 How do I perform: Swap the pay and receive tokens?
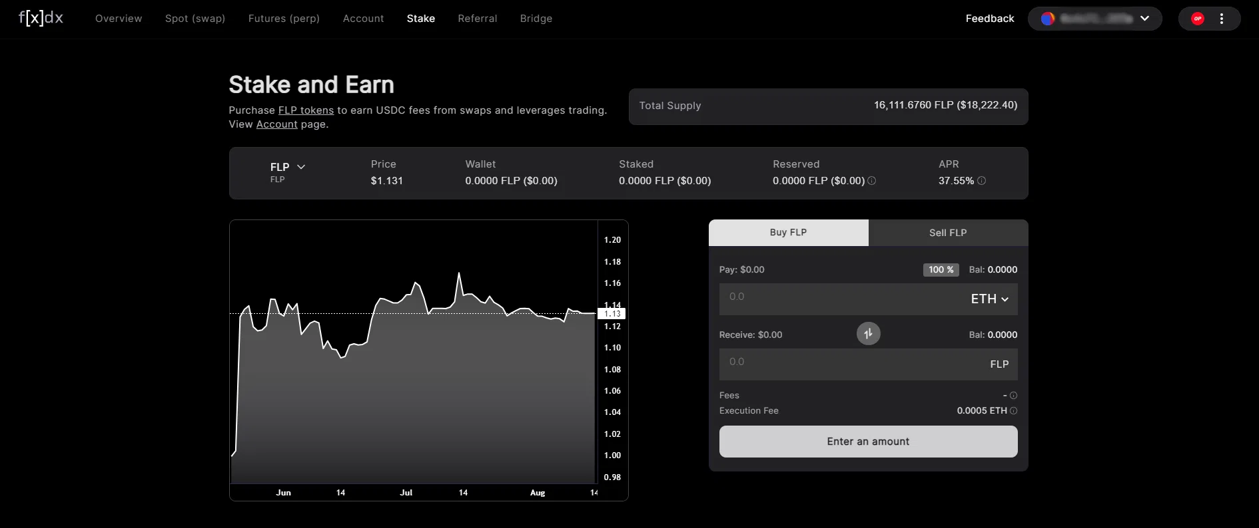tap(868, 334)
